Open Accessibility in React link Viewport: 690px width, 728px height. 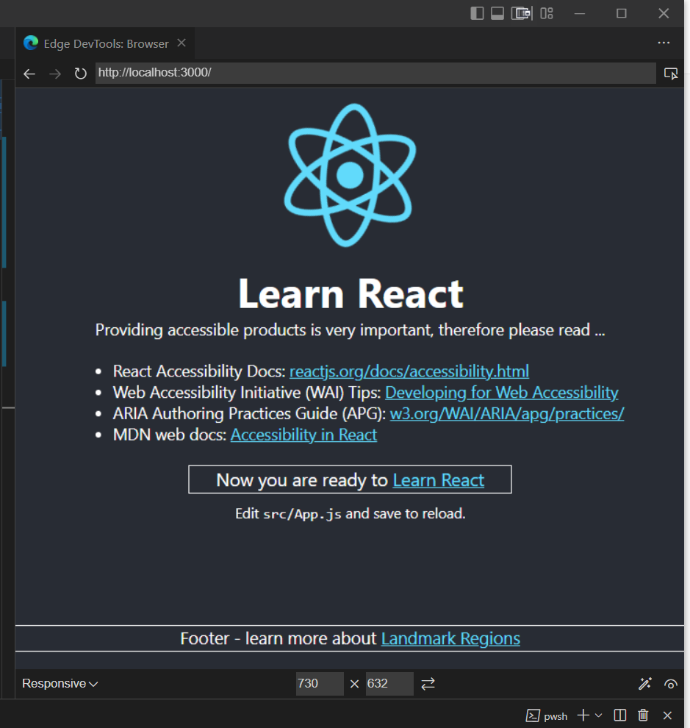pyautogui.click(x=304, y=435)
